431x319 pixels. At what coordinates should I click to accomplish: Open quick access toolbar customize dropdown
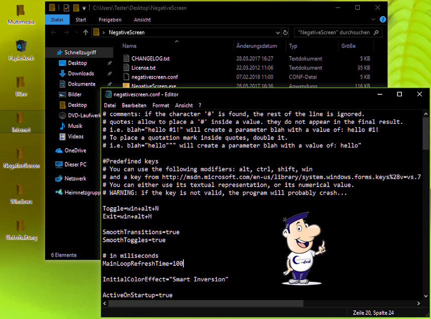(84, 8)
